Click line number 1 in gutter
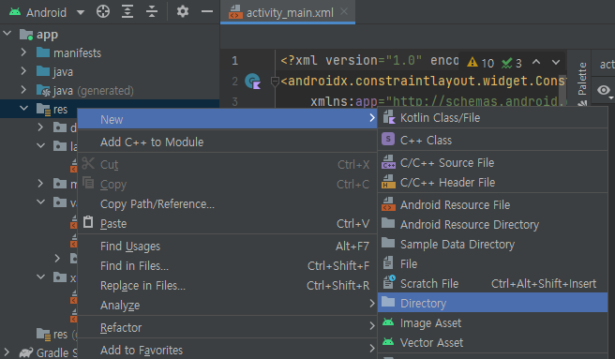Viewport: 615px width, 359px height. (x=234, y=60)
